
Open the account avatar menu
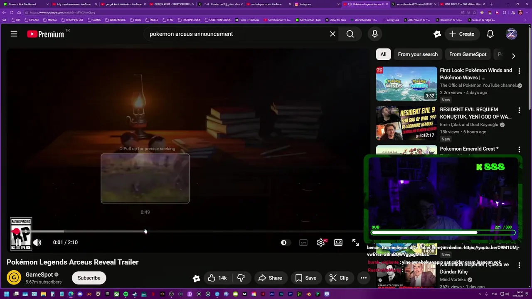click(511, 34)
